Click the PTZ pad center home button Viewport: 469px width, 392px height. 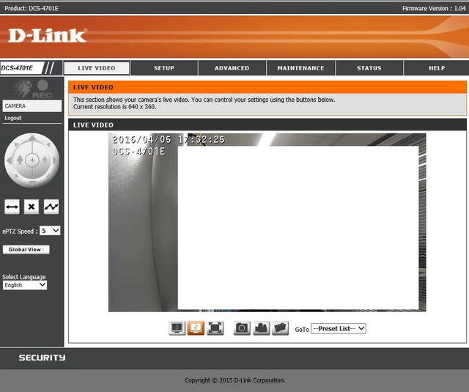pyautogui.click(x=32, y=160)
